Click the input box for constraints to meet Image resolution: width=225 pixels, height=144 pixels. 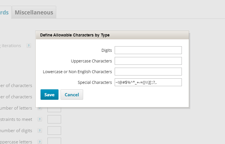54,119
